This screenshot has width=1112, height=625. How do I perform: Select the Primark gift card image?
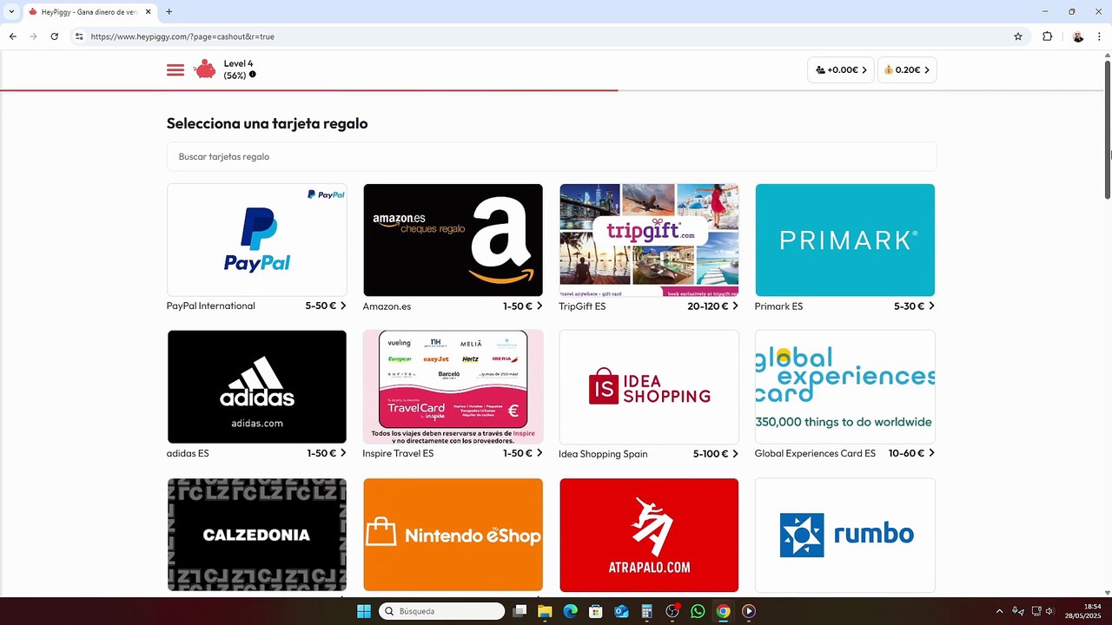[845, 240]
